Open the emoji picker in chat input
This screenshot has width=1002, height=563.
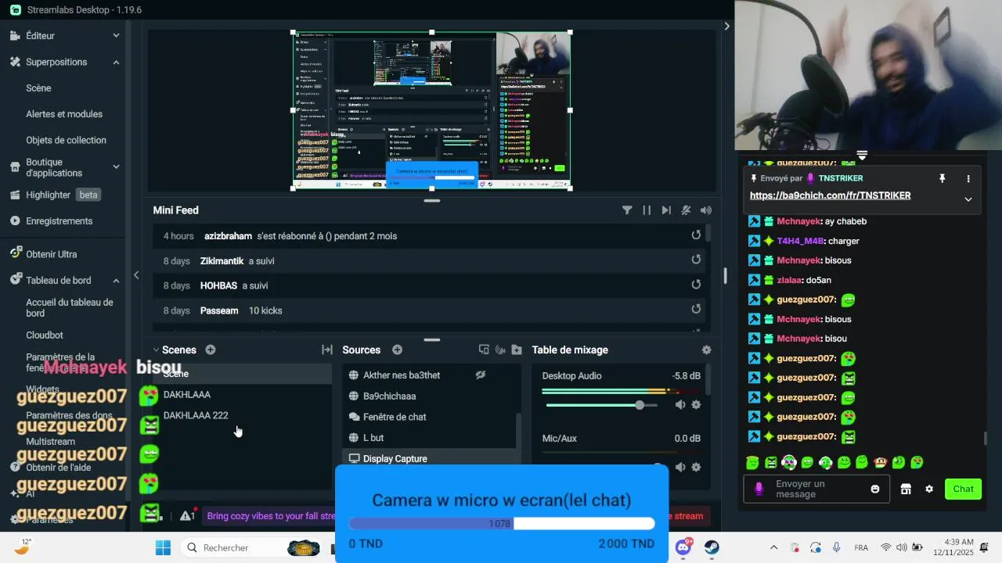click(875, 489)
